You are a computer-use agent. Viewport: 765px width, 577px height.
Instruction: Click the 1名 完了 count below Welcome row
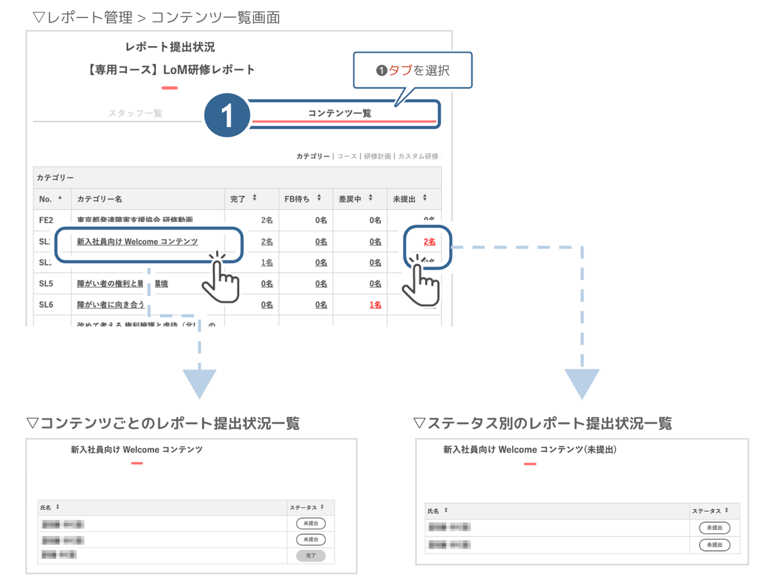point(267,263)
